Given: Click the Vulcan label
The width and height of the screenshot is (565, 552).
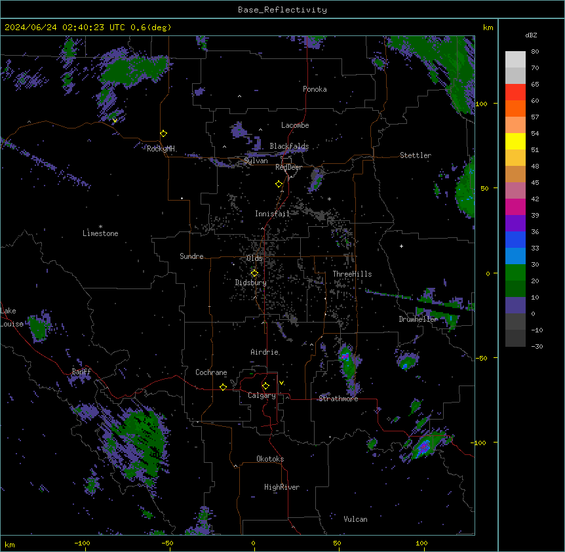Looking at the screenshot, I should click(356, 519).
